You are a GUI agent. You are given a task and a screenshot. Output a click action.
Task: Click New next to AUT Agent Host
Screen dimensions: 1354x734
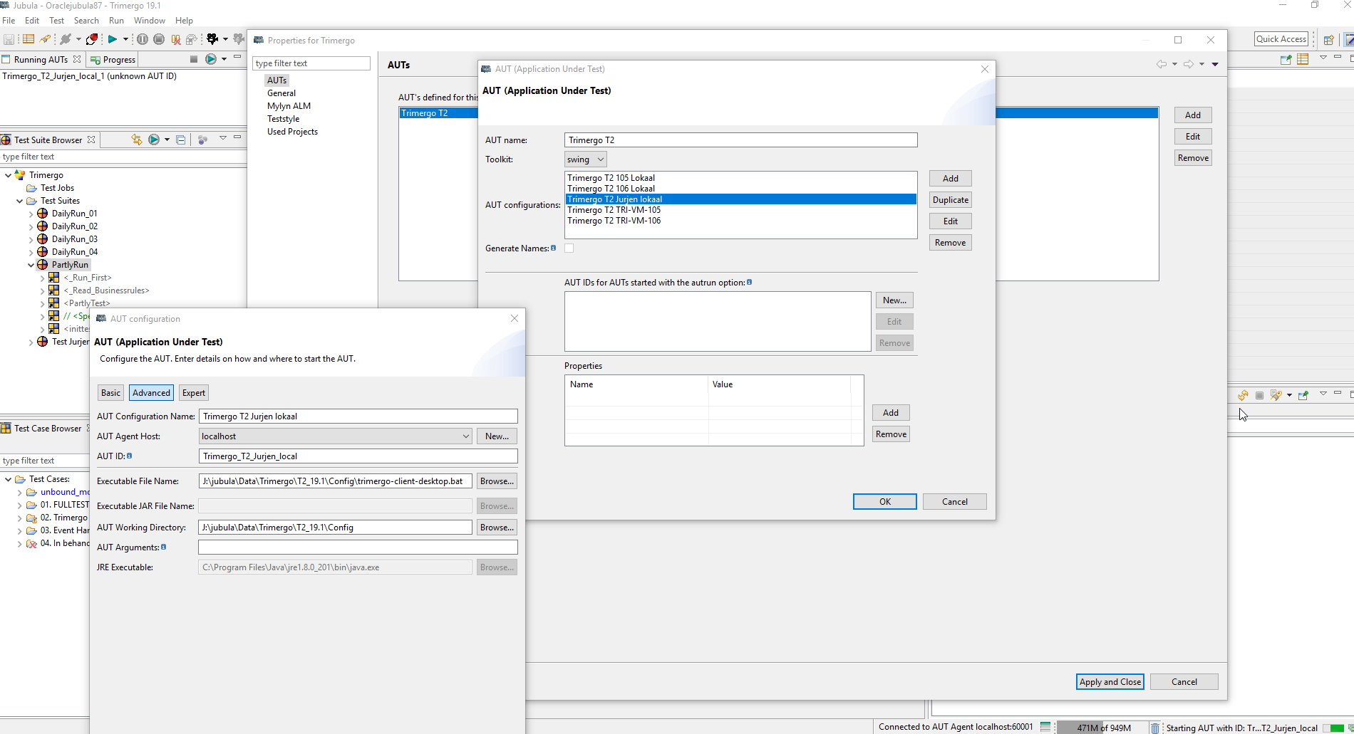click(x=497, y=436)
